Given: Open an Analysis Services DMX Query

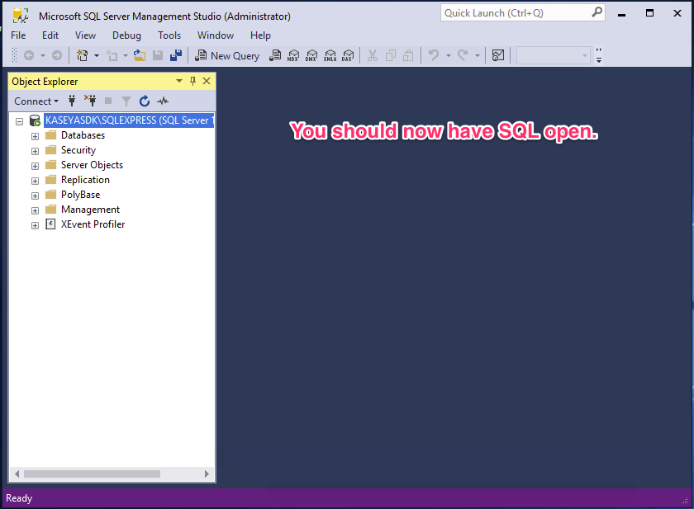Looking at the screenshot, I should [x=311, y=55].
